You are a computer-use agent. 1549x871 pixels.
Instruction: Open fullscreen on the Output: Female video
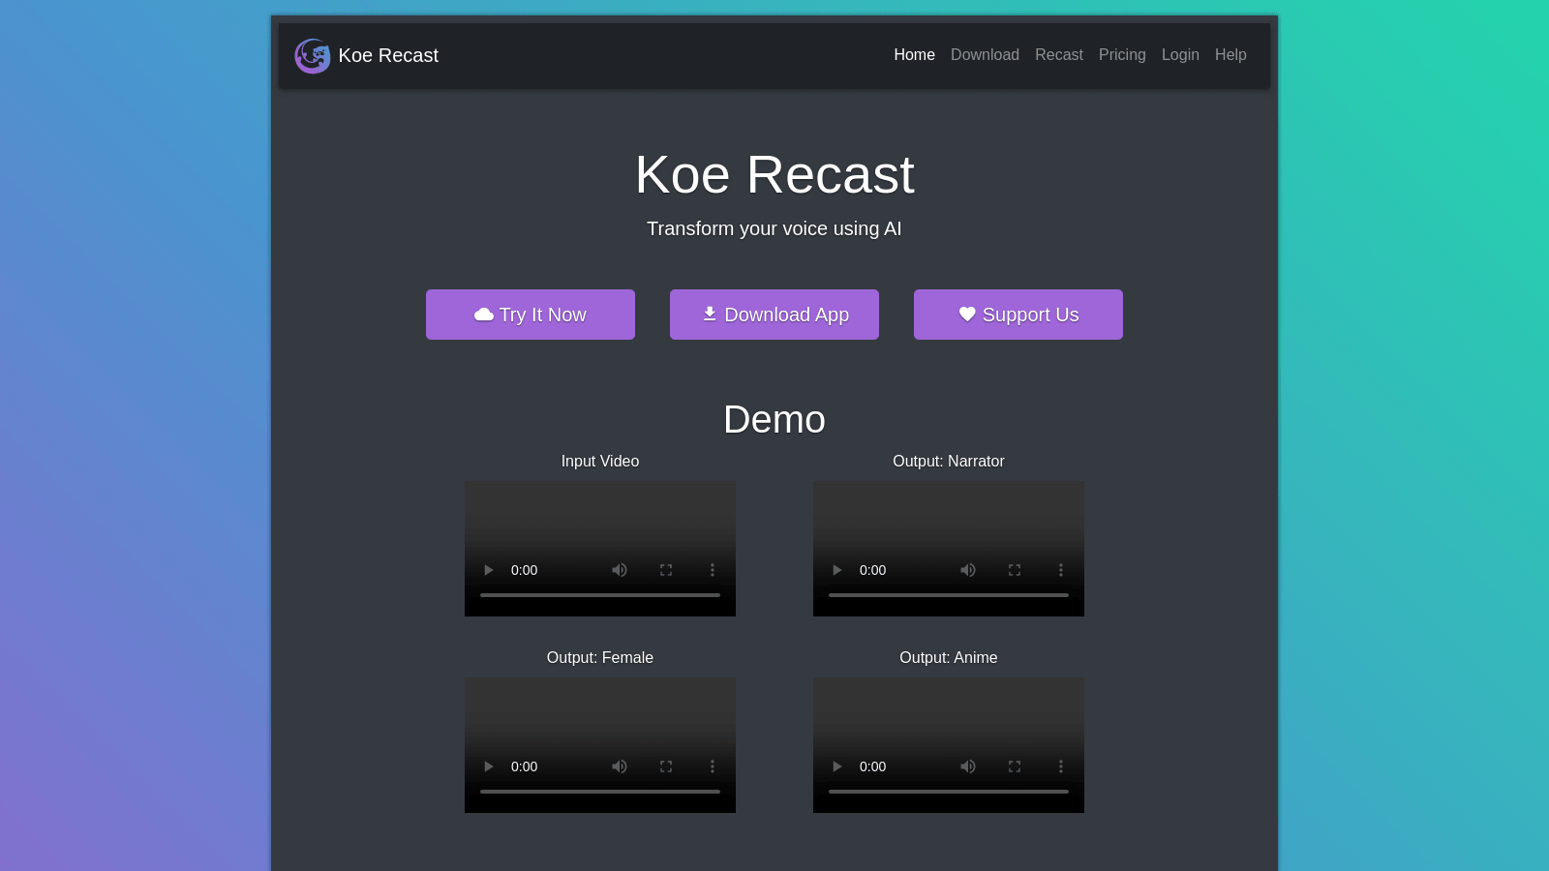[x=666, y=766]
